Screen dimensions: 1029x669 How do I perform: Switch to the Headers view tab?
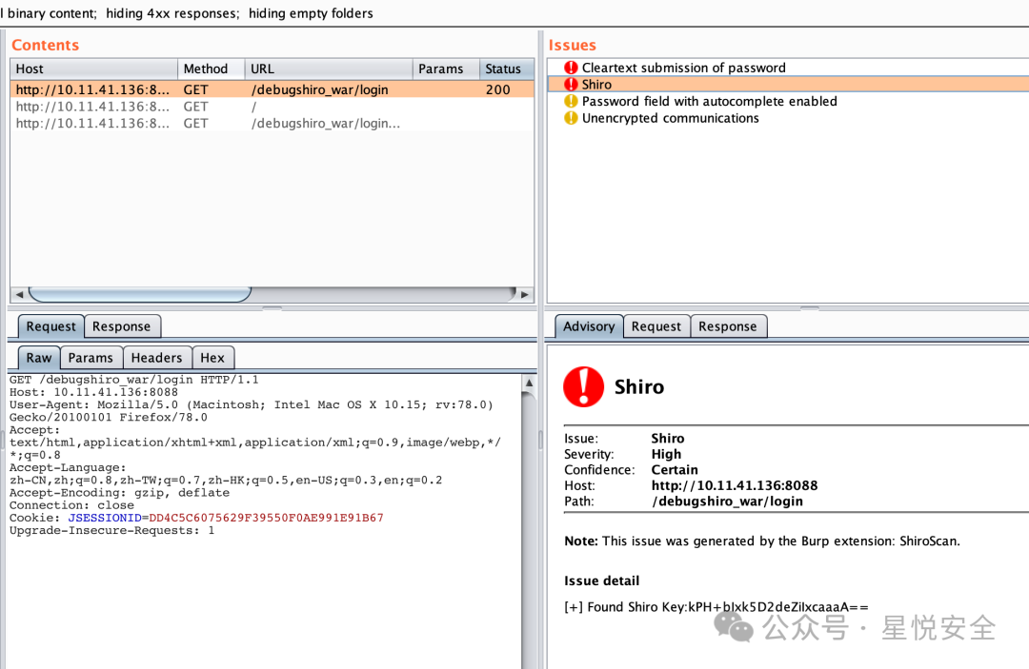(x=156, y=358)
